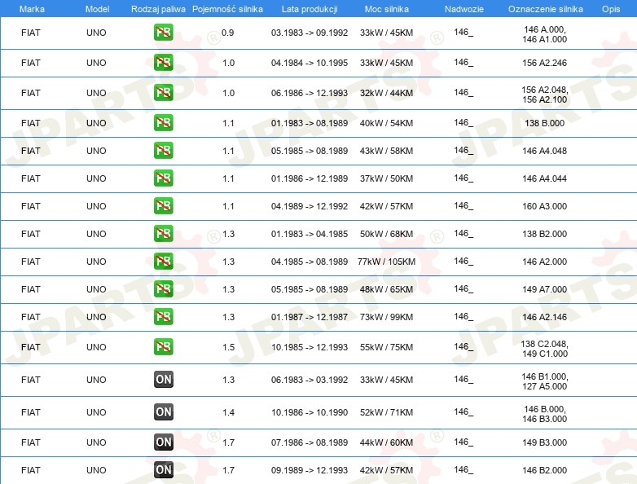The height and width of the screenshot is (484, 637).
Task: Select the 55kW / 75KM power cell
Action: (x=386, y=347)
